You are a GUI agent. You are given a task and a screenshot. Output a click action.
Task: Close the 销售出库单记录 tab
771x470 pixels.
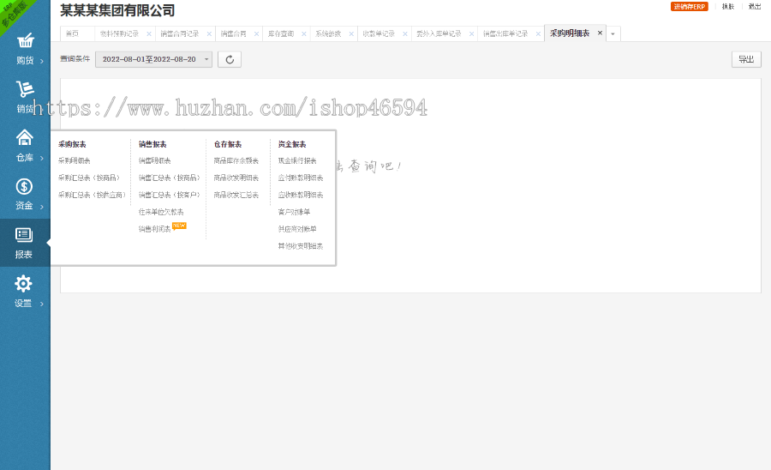click(539, 34)
